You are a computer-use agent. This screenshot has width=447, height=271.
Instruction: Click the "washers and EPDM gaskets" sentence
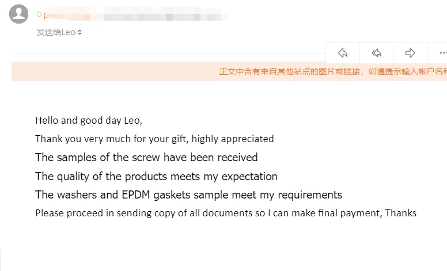tap(188, 194)
